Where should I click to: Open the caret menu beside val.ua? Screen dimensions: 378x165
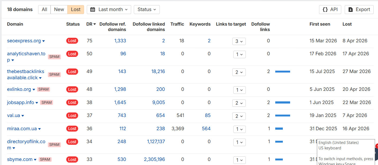23,116
